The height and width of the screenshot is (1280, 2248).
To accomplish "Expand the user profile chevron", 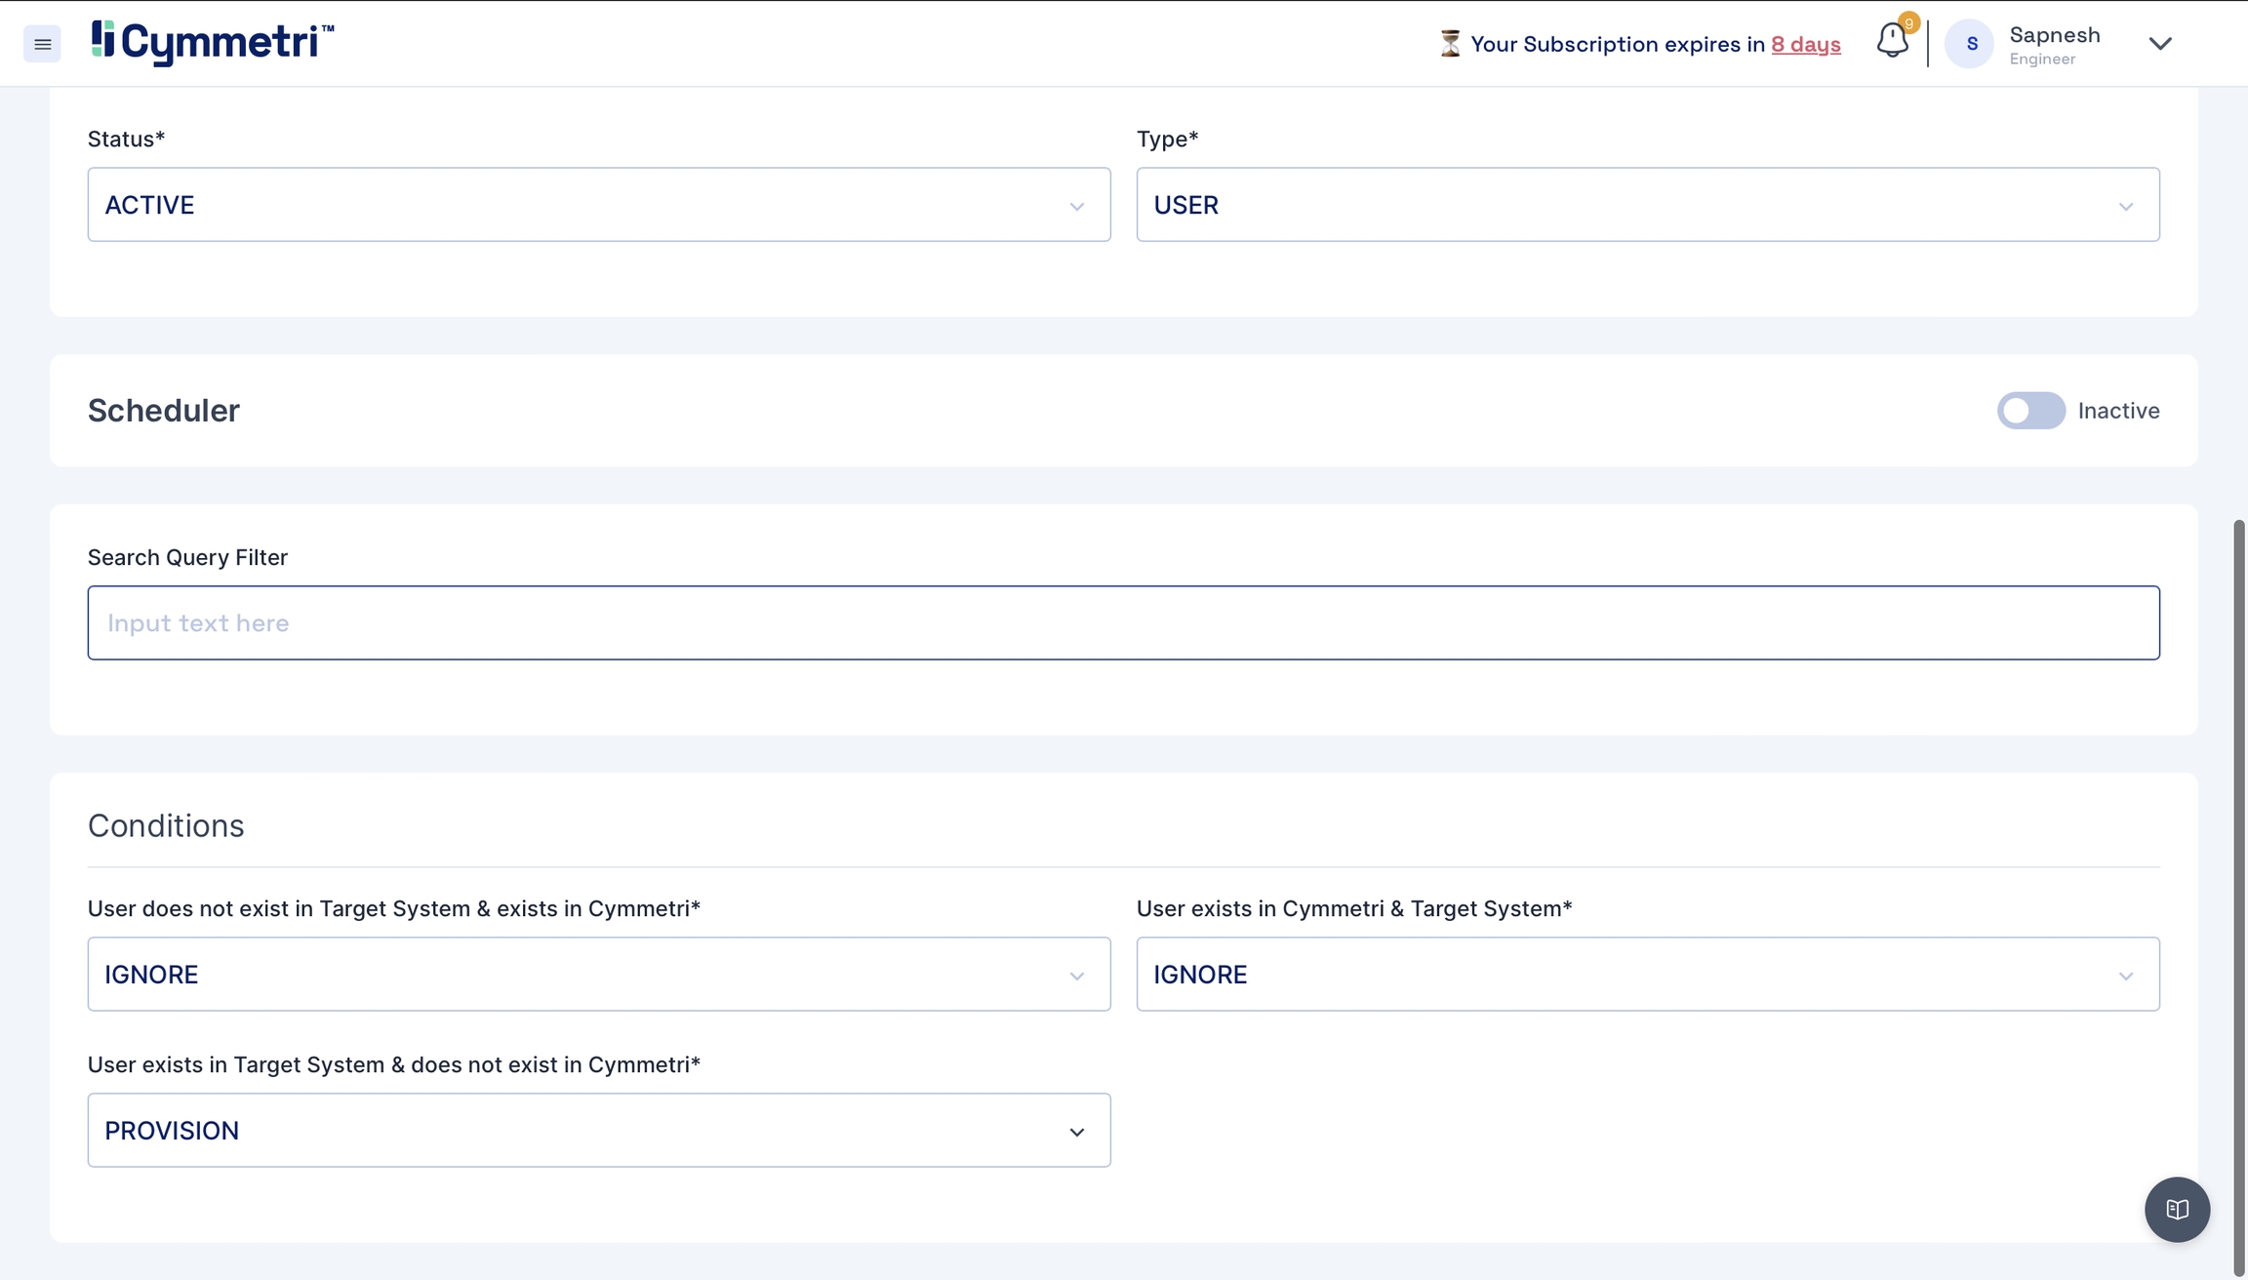I will (2160, 44).
